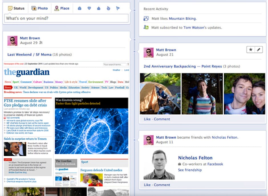The height and width of the screenshot is (196, 268).
Task: Click the house icon in composer
Action: click(99, 9)
